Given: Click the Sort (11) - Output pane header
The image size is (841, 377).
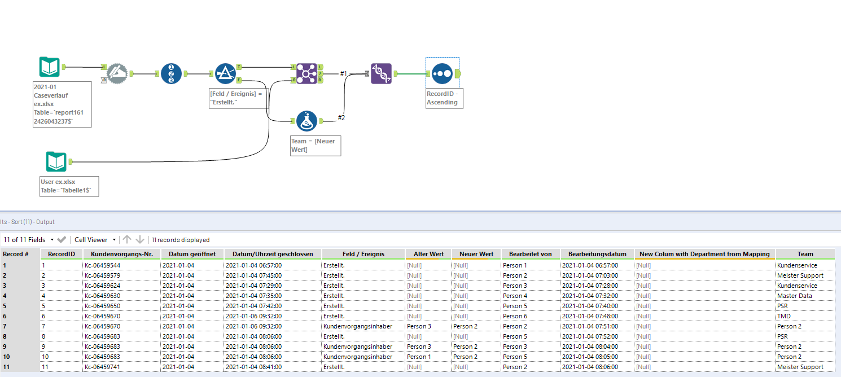Looking at the screenshot, I should pos(28,222).
